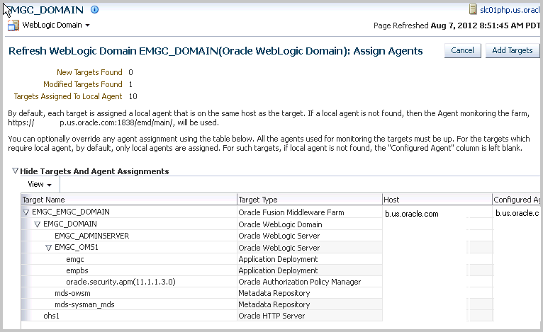Click the Host column header
Screen dimensions: 543x332
[437, 200]
